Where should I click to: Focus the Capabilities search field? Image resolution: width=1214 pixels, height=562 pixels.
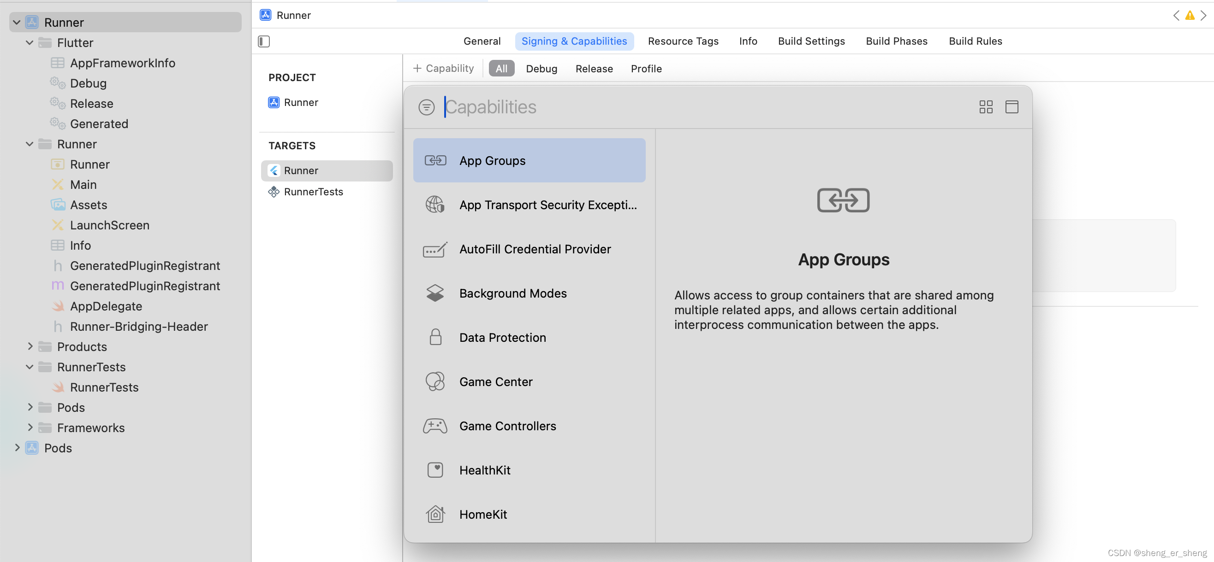pos(707,107)
